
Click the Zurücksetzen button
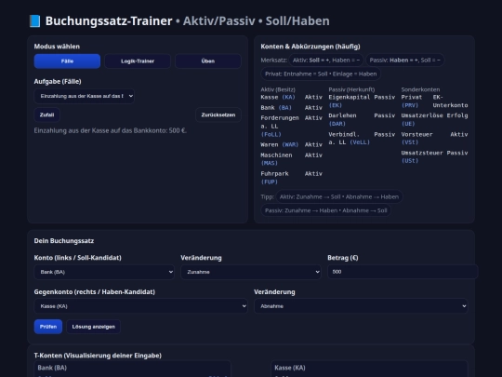pyautogui.click(x=218, y=114)
